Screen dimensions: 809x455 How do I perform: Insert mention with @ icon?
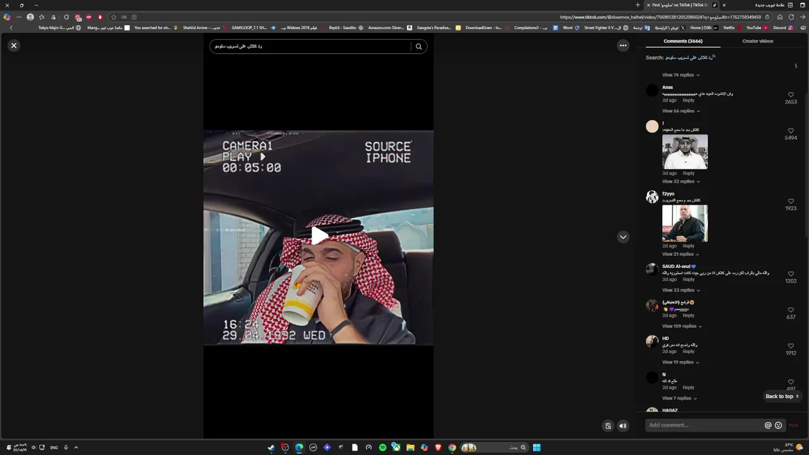[768, 425]
